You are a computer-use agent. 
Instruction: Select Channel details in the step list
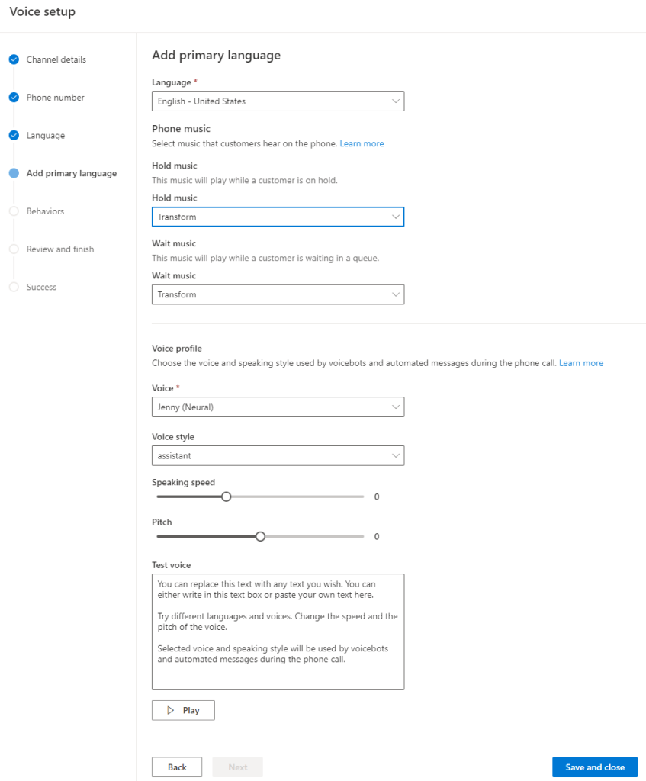pos(56,59)
